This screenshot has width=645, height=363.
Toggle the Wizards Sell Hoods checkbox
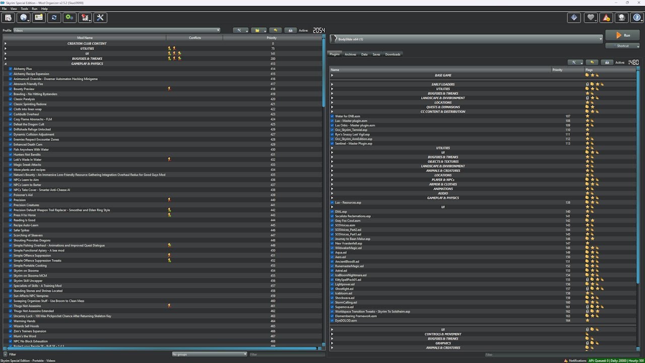tap(11, 326)
